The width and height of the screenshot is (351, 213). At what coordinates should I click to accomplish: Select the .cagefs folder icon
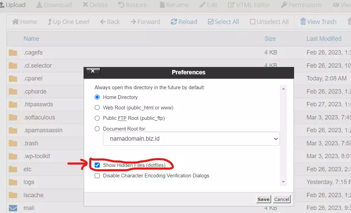13,53
